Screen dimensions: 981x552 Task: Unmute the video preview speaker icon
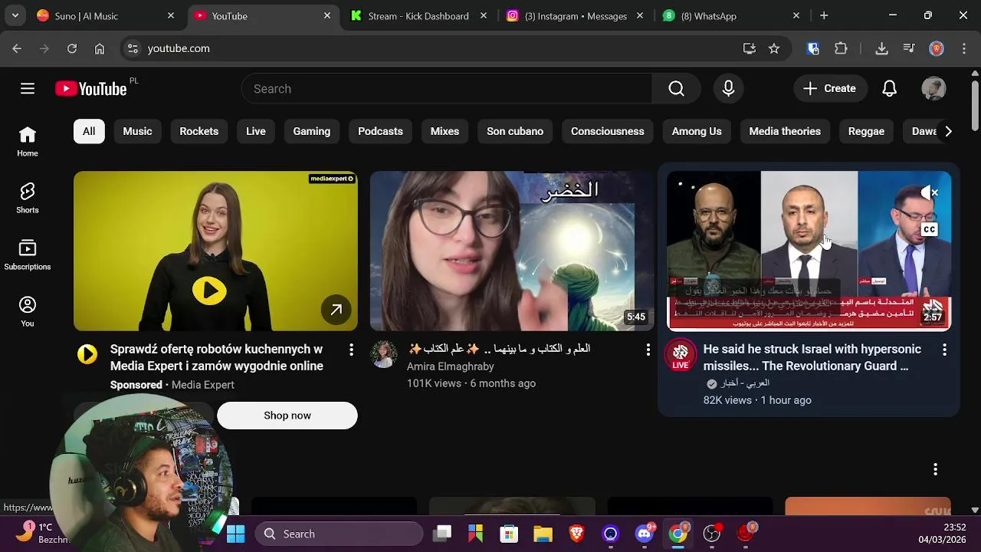point(929,192)
